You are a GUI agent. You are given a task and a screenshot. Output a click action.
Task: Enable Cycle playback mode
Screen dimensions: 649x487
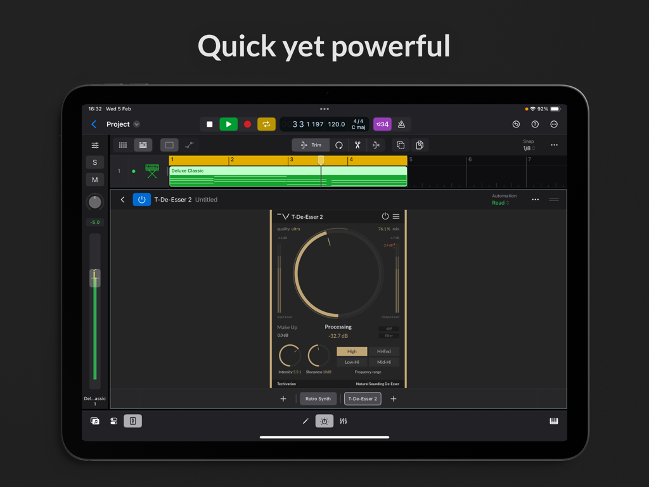(266, 124)
